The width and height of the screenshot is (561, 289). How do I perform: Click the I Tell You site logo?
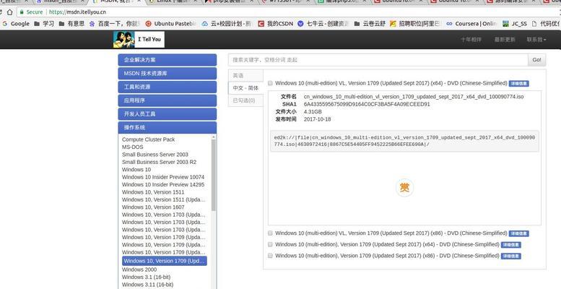pos(139,40)
